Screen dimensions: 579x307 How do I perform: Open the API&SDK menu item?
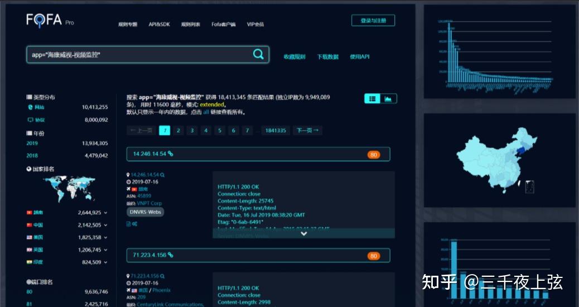pos(159,25)
